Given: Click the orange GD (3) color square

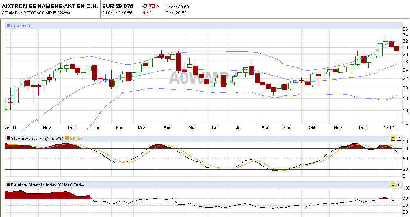Looking at the screenshot, I should [67, 138].
